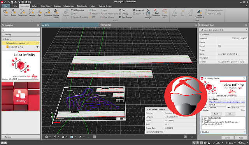
Task: Toggle visibility of gradient 1+2.dwg
Action: click(x=37, y=47)
